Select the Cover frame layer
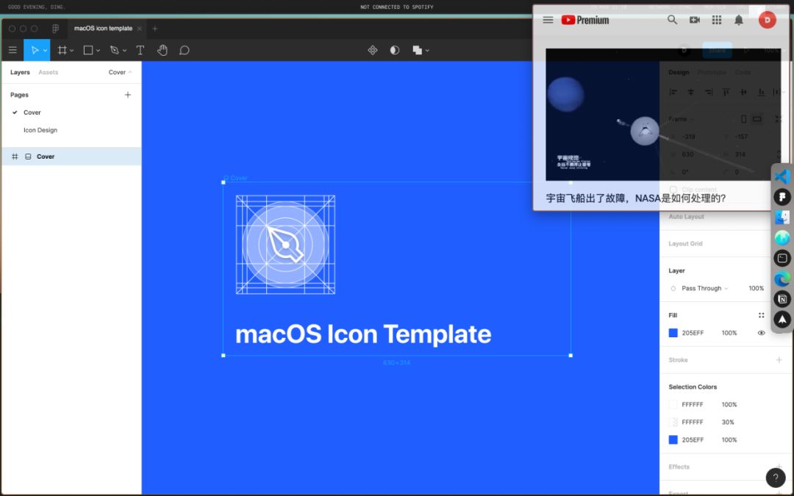The width and height of the screenshot is (794, 496). pos(71,157)
